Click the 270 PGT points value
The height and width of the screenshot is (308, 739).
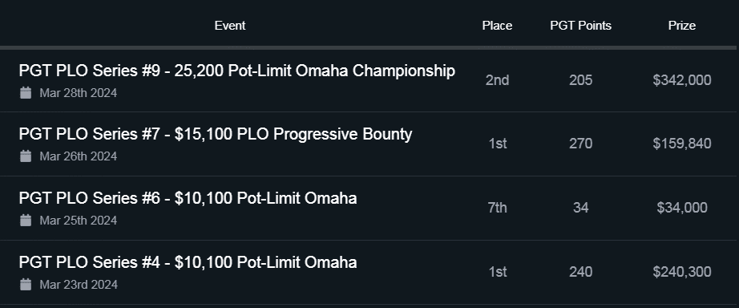pos(580,144)
